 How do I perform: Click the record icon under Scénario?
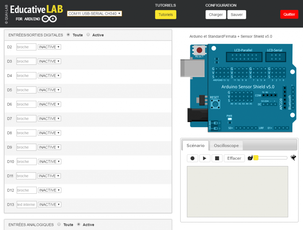pyautogui.click(x=192, y=158)
